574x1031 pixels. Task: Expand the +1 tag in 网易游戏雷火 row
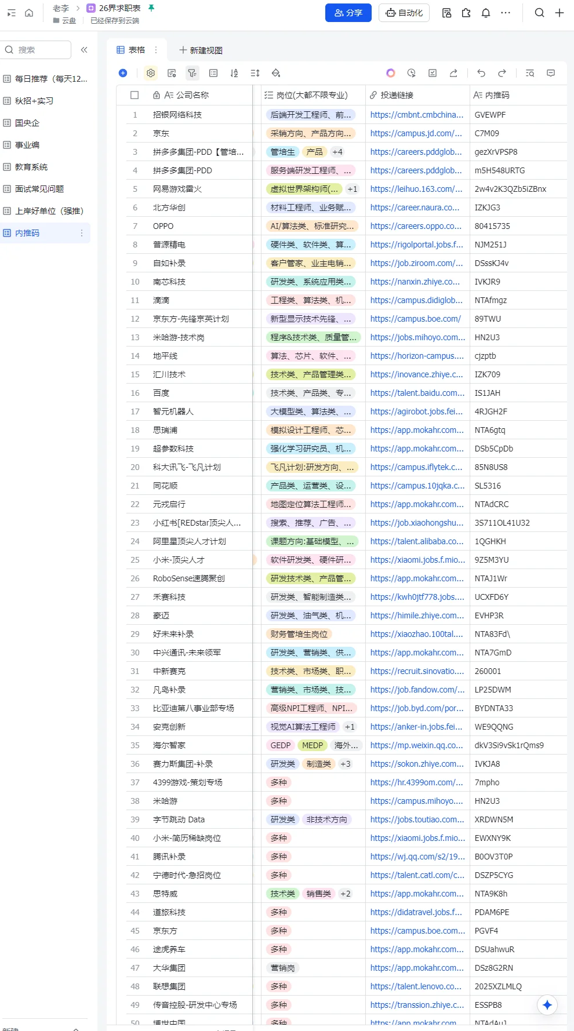[x=353, y=189]
